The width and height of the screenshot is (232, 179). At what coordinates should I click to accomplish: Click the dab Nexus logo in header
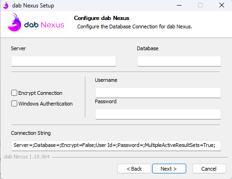pyautogui.click(x=36, y=23)
